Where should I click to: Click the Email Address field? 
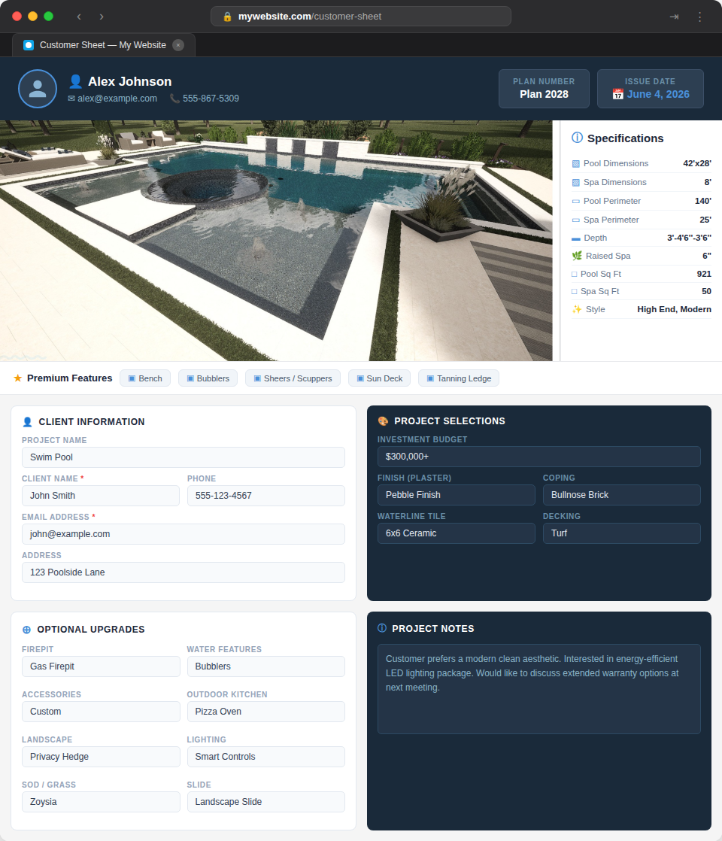click(184, 534)
